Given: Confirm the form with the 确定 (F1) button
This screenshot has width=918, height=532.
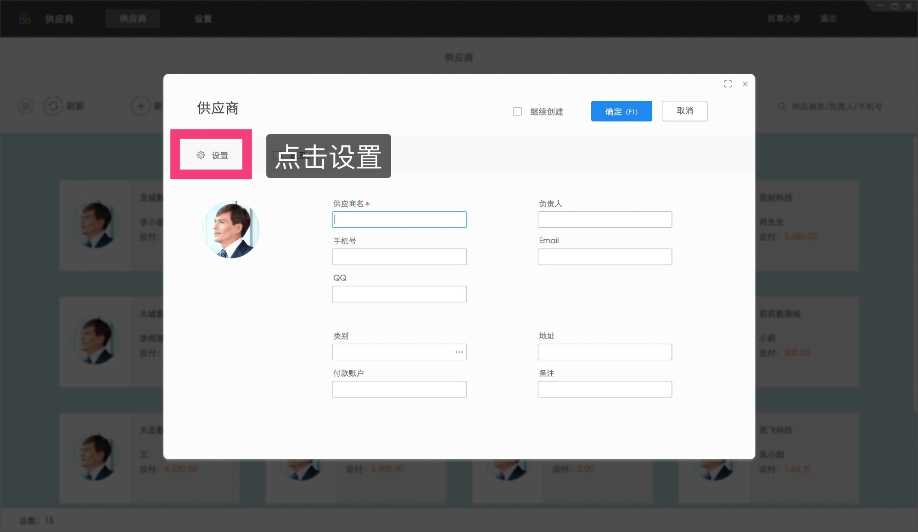Looking at the screenshot, I should pos(621,111).
